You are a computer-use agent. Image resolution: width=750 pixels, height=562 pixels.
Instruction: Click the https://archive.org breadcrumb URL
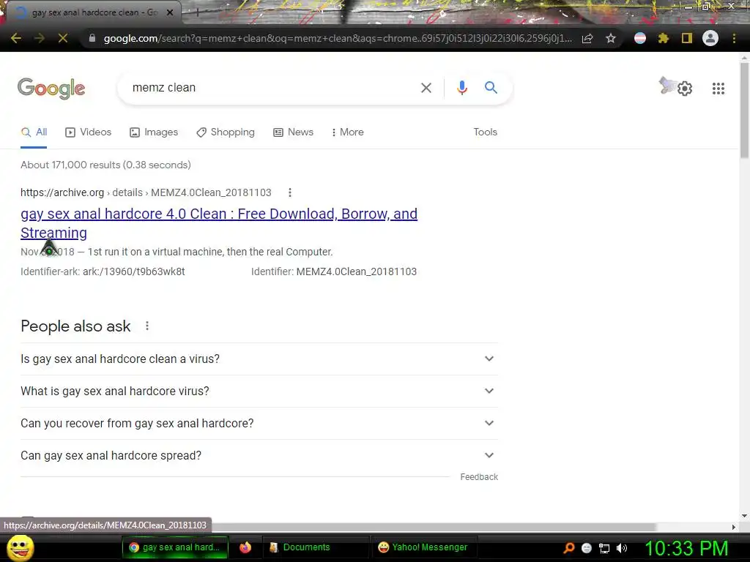(62, 192)
